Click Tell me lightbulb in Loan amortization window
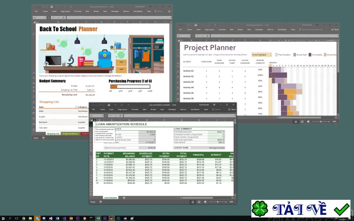 click(213, 109)
